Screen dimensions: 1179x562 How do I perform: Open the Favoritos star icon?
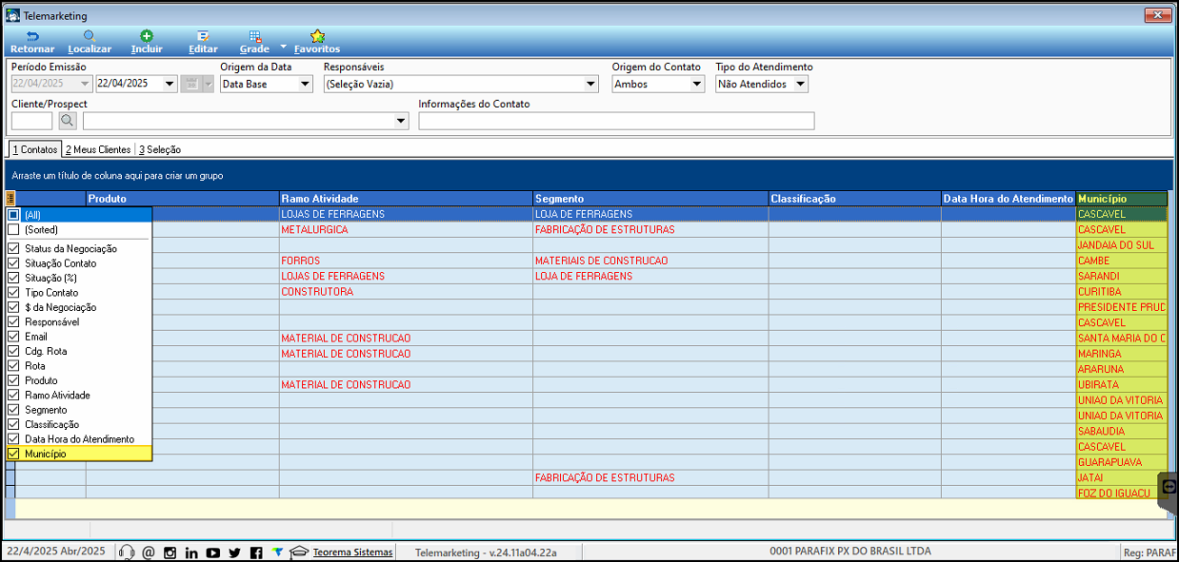click(317, 37)
